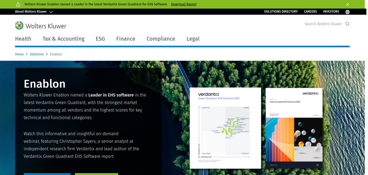Open the Finance menu
This screenshot has width=368, height=175.
pyautogui.click(x=126, y=39)
